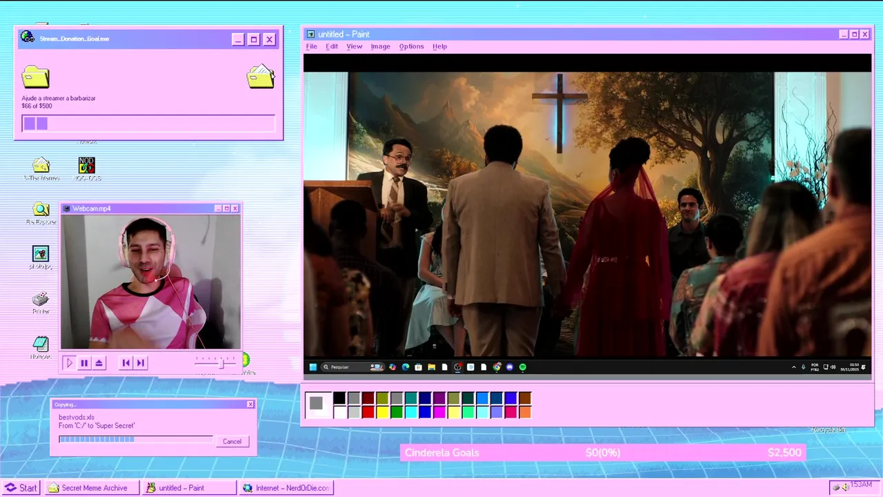This screenshot has width=883, height=497.
Task: Pause the Webcam.mp4 video
Action: [x=84, y=363]
